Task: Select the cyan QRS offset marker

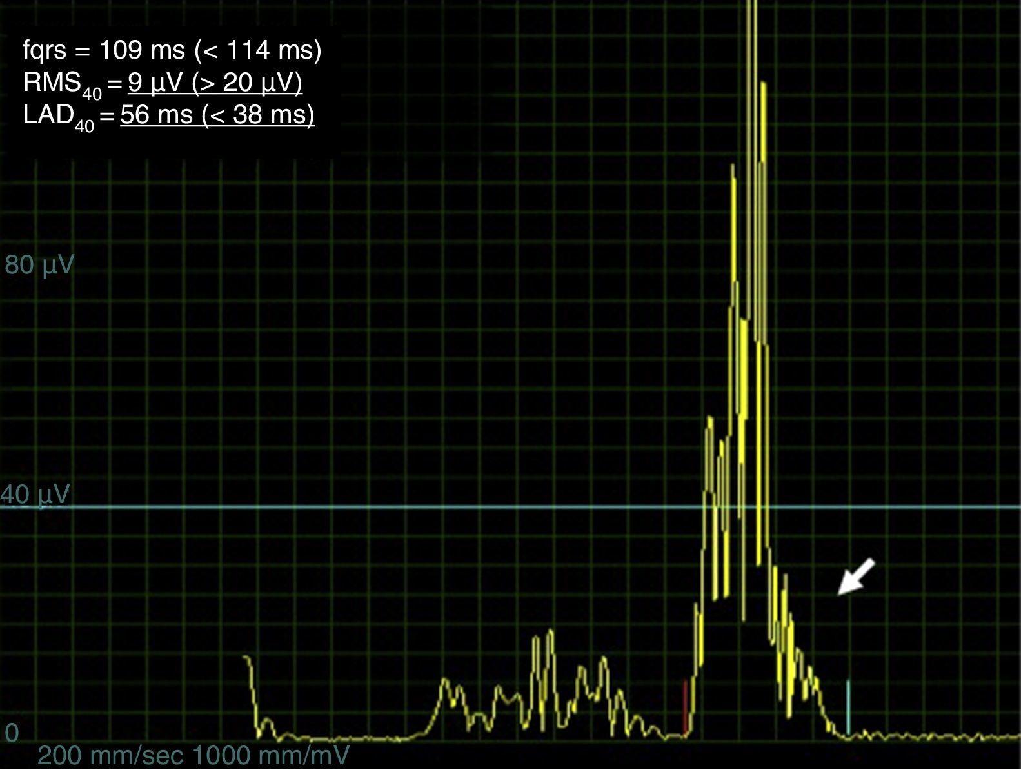Action: [848, 706]
